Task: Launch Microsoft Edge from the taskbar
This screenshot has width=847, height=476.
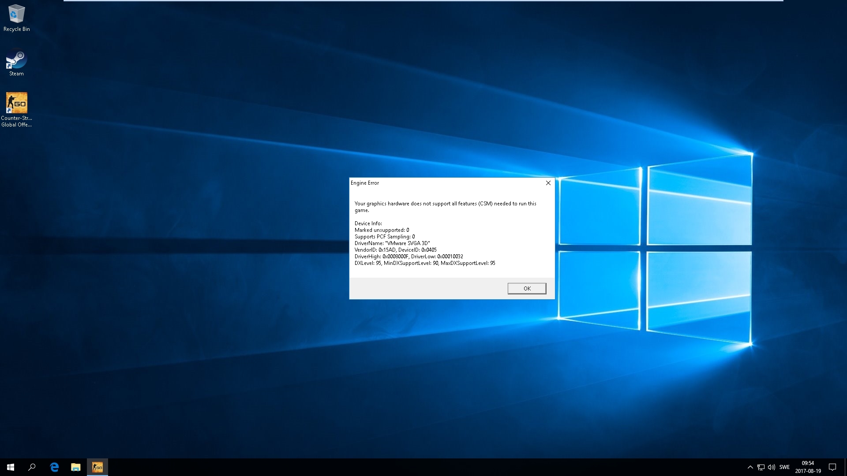Action: [x=54, y=467]
